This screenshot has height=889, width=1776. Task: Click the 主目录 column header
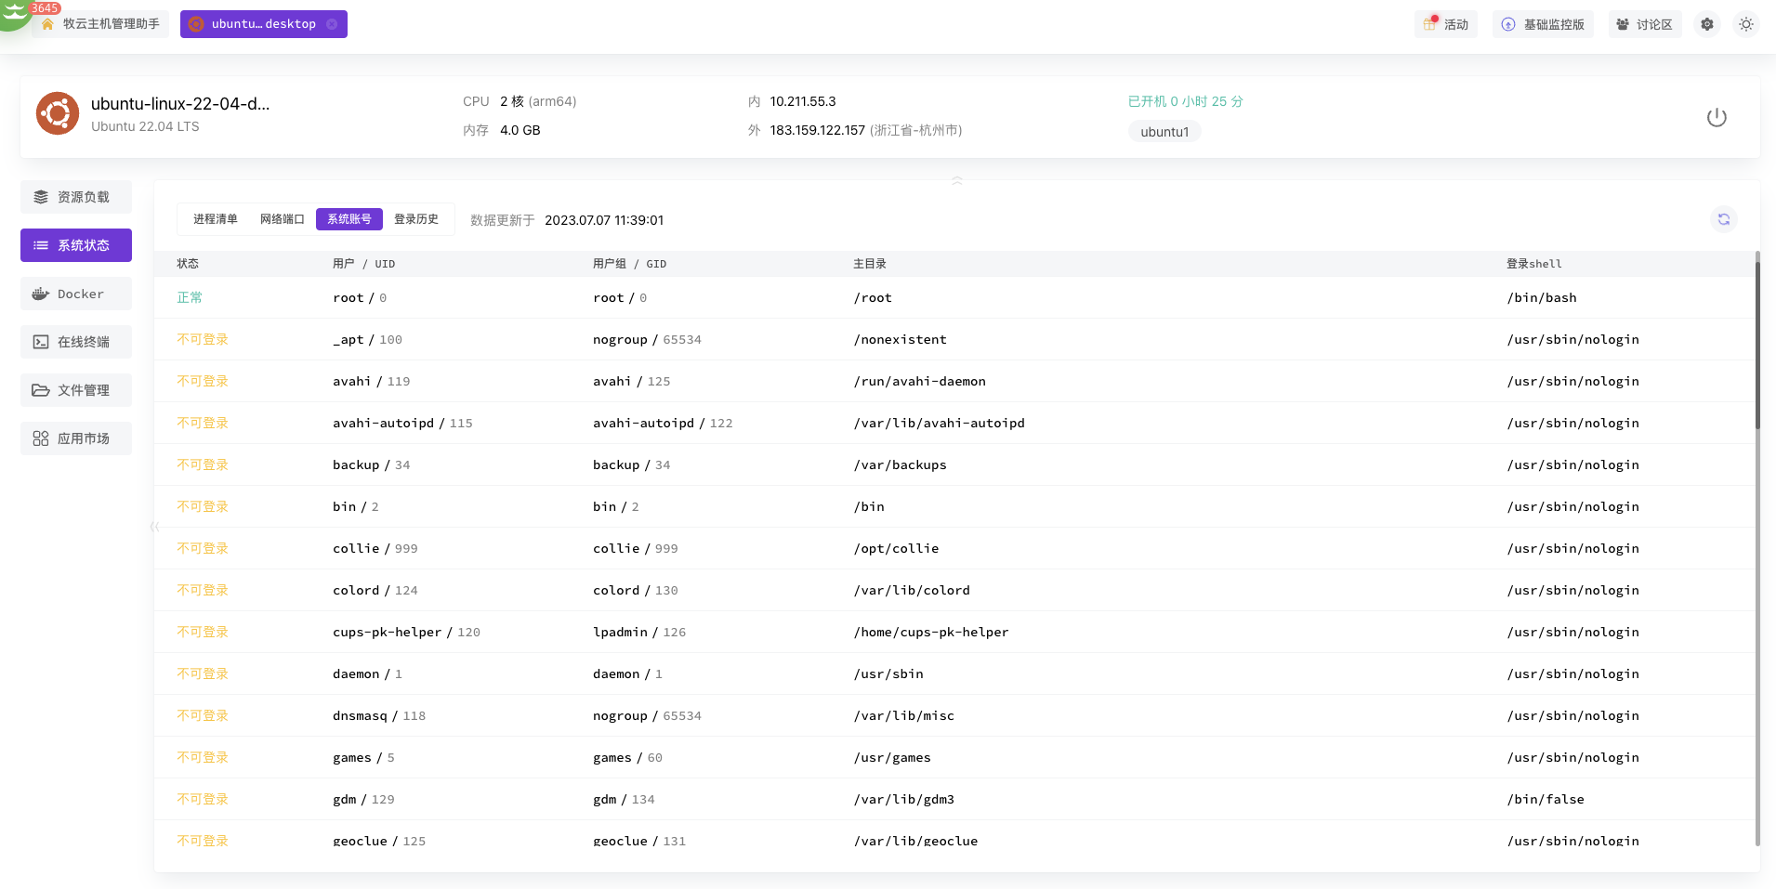point(870,264)
